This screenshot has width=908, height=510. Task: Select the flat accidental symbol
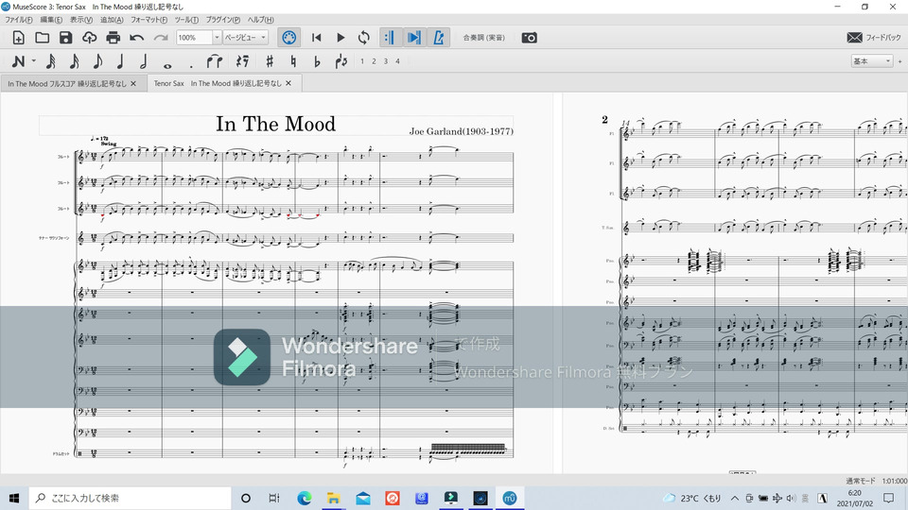coord(317,61)
